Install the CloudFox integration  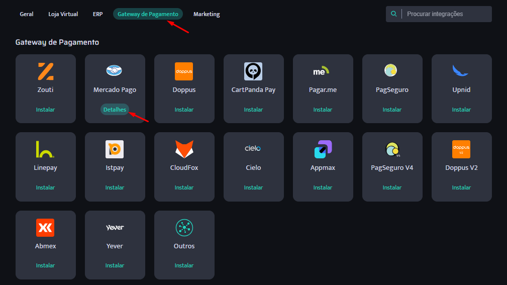184,187
